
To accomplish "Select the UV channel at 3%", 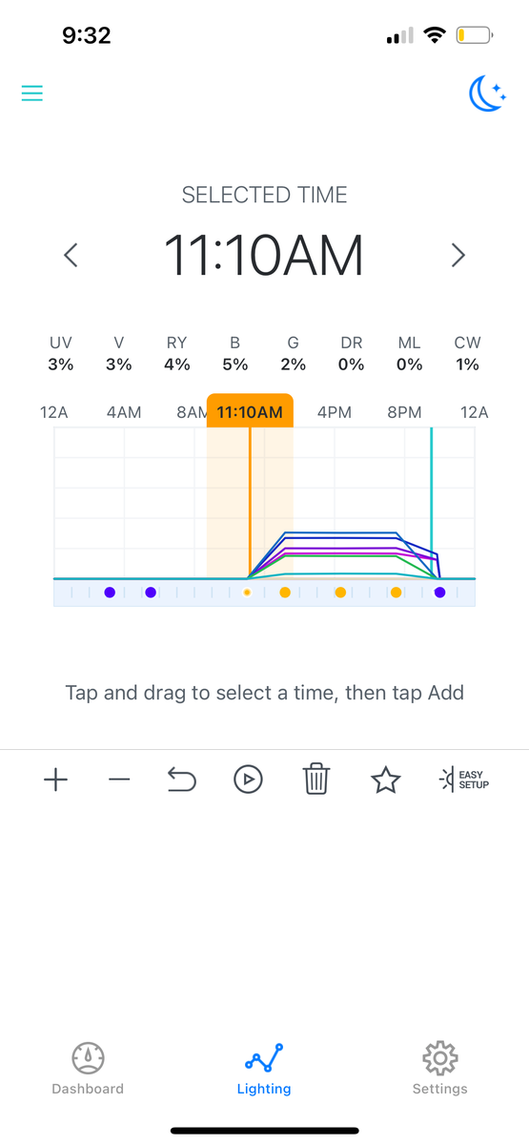I will (61, 353).
